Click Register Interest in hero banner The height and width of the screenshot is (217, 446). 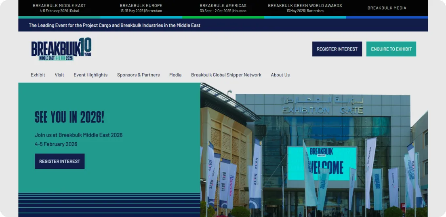pos(59,161)
